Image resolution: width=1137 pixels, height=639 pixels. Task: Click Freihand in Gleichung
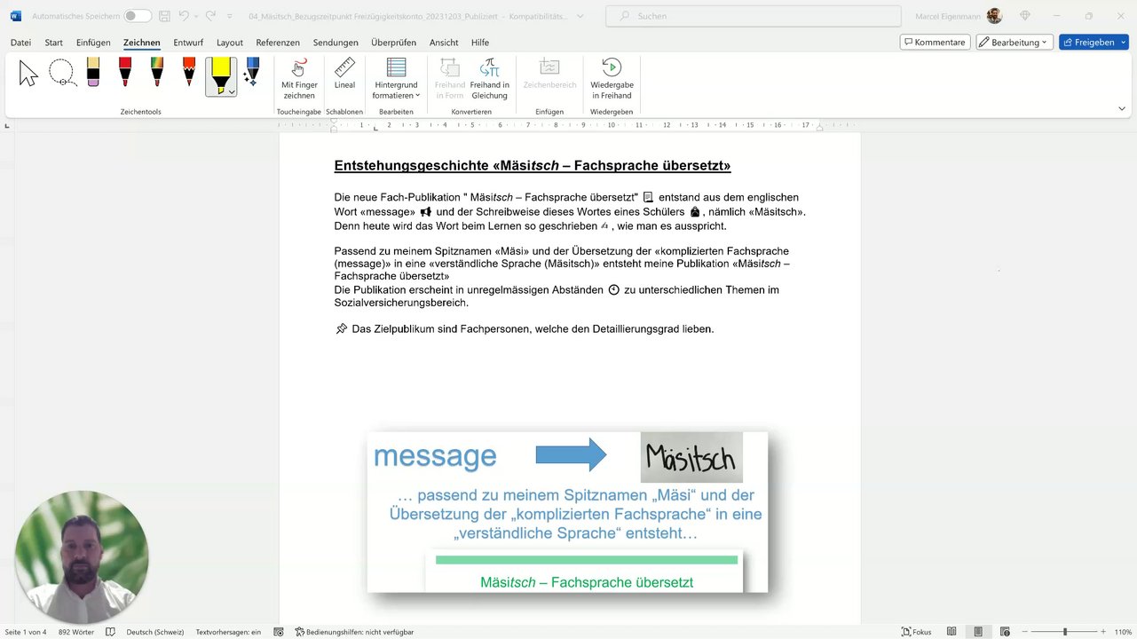490,80
